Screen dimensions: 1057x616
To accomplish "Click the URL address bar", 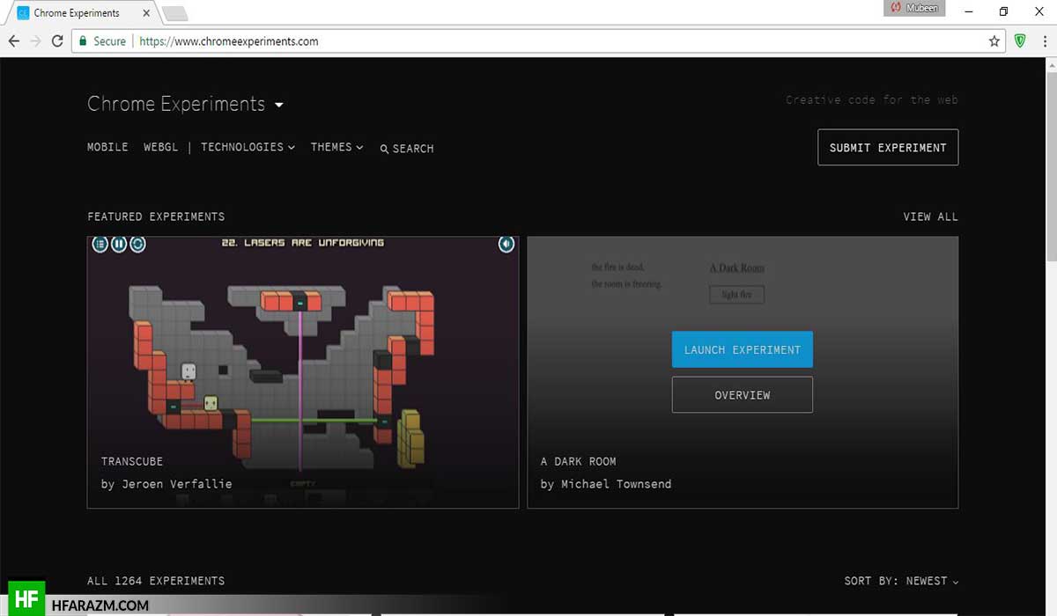I will click(537, 41).
